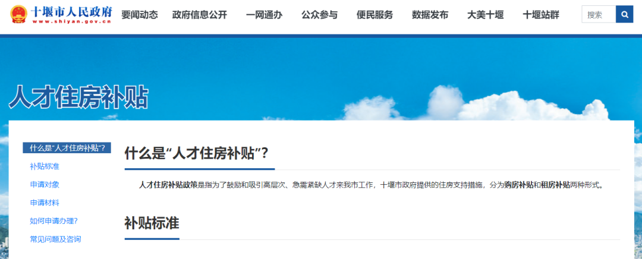Jump to 补贴标准 in the sidebar

pos(45,166)
